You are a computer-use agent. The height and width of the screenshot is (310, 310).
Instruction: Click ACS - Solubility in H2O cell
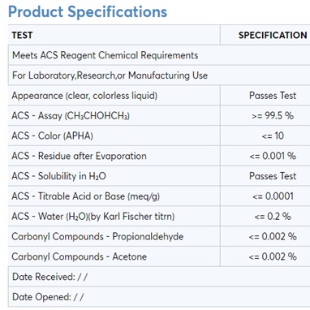[114, 176]
